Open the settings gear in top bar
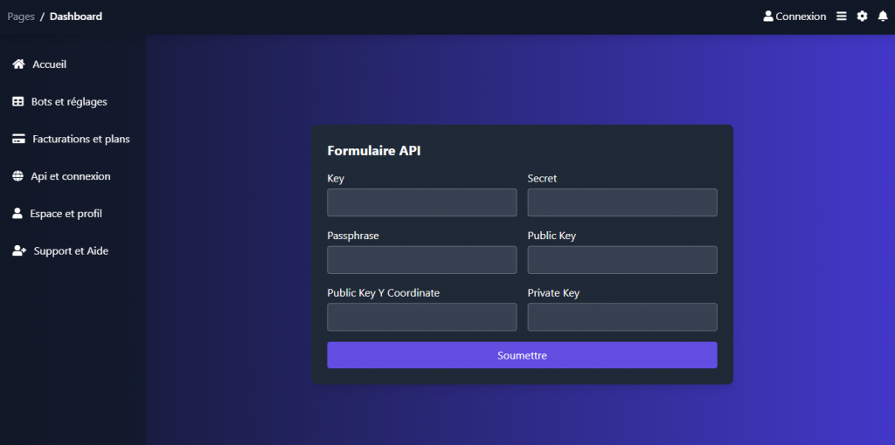The image size is (895, 445). (862, 17)
